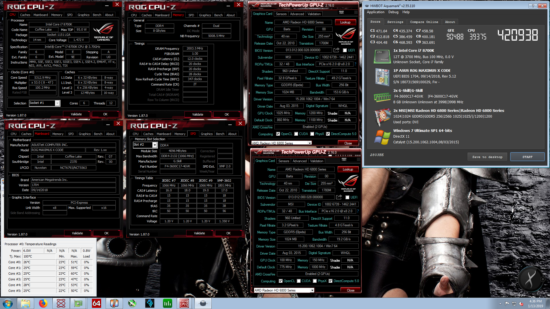Click the muted volume tray icon
Viewport: 550px width, 309px height.
(x=521, y=304)
